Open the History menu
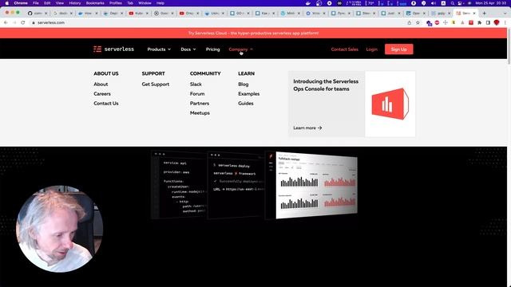Screen dimensions: 511x287 (x=74, y=3)
